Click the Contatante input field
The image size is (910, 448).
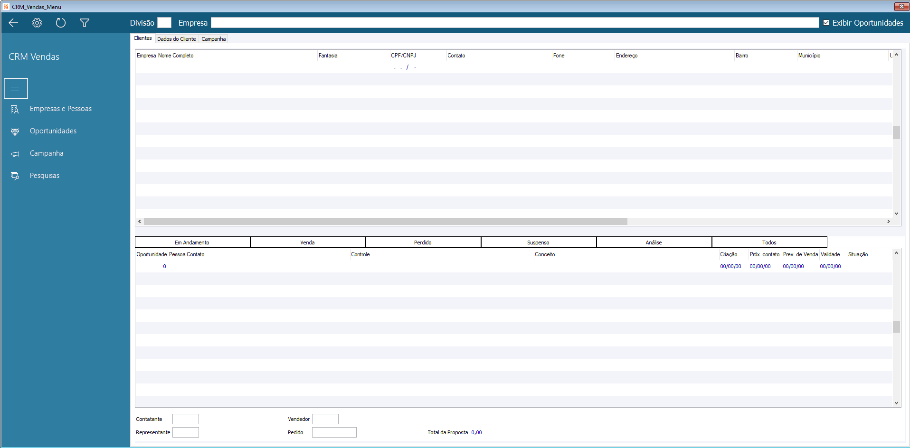pos(186,419)
